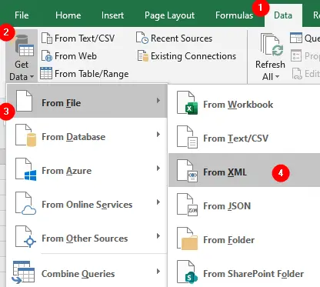
Task: Click the From Other Sources icon
Action: coord(25,237)
